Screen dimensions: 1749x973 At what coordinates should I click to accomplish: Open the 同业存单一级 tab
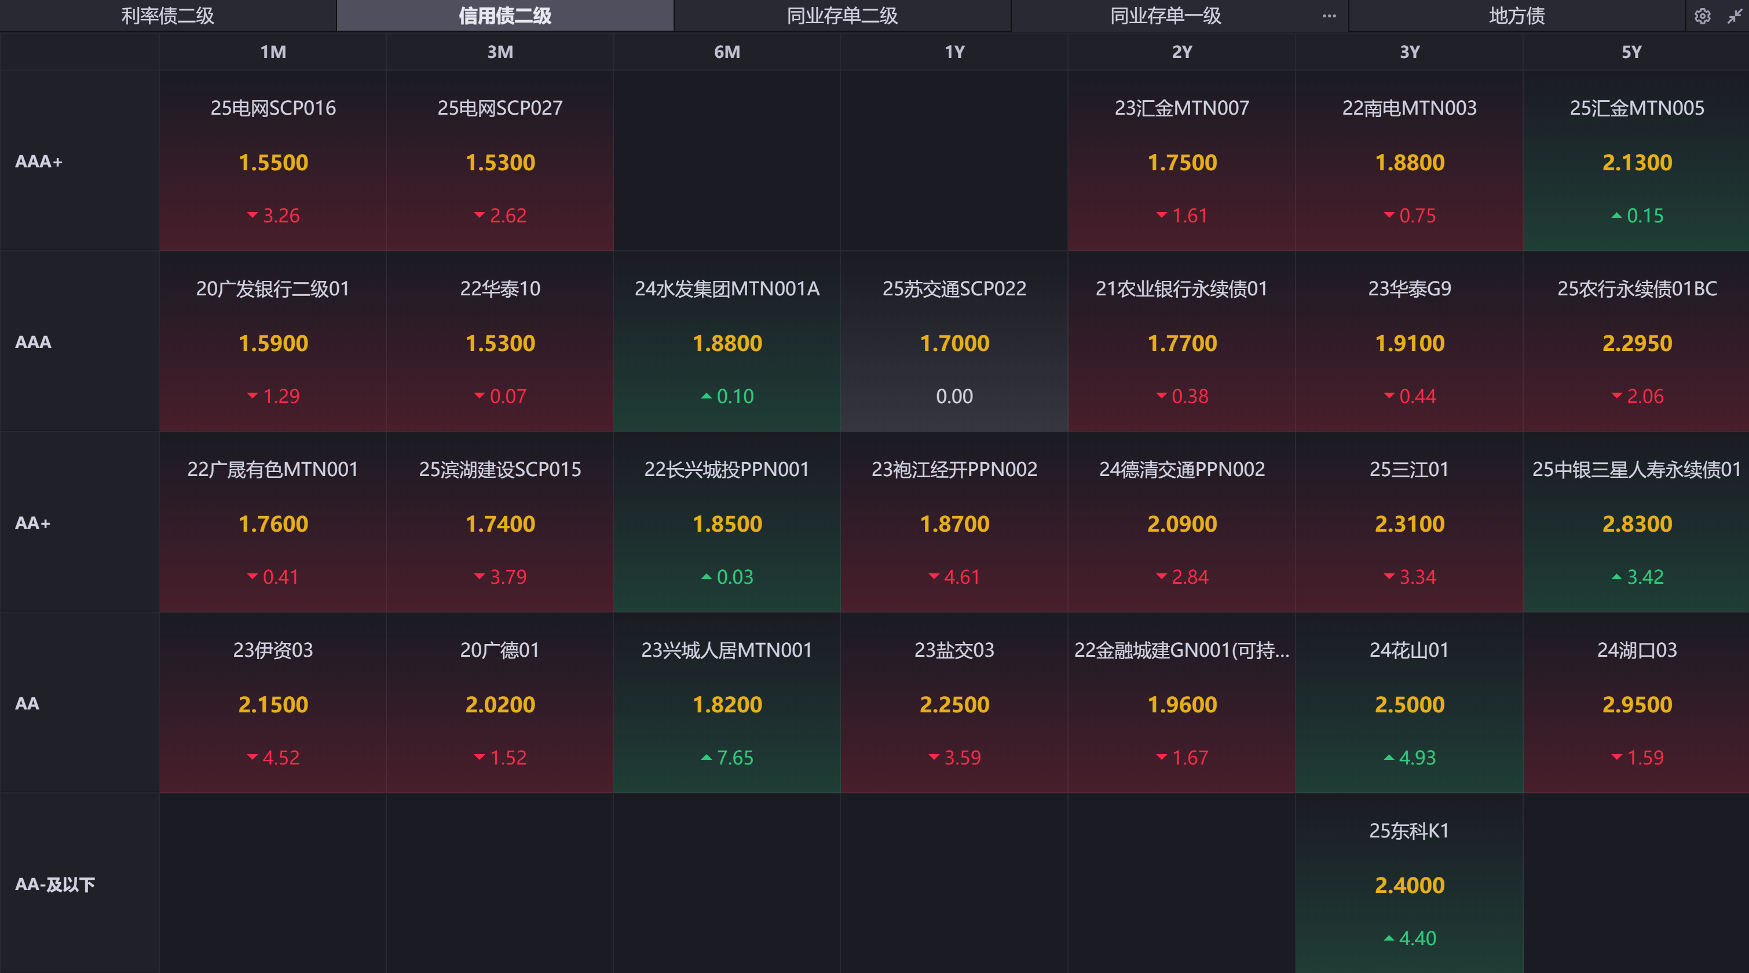pyautogui.click(x=1165, y=16)
